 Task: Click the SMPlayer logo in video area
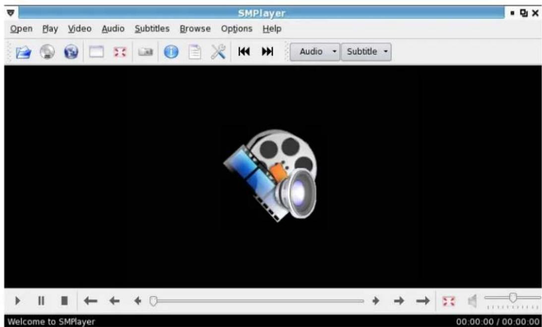271,176
